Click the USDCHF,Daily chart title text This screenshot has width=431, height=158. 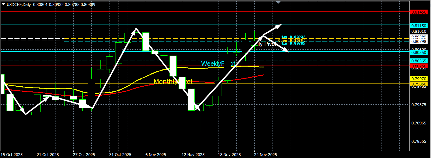coord(19,5)
